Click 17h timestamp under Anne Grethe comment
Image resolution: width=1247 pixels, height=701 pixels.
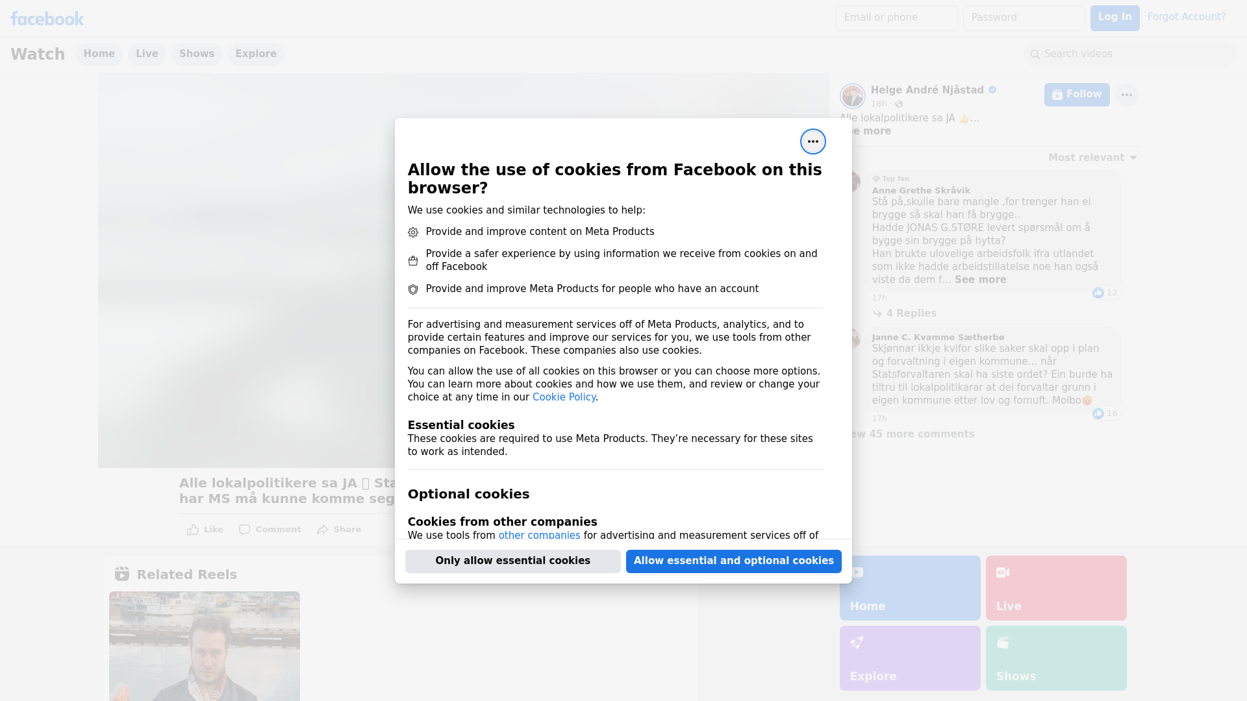(x=879, y=298)
